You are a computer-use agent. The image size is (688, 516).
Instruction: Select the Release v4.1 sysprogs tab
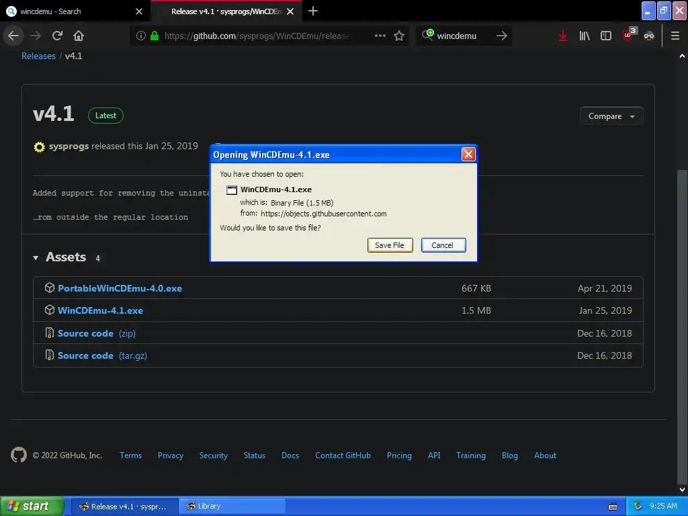coord(226,11)
